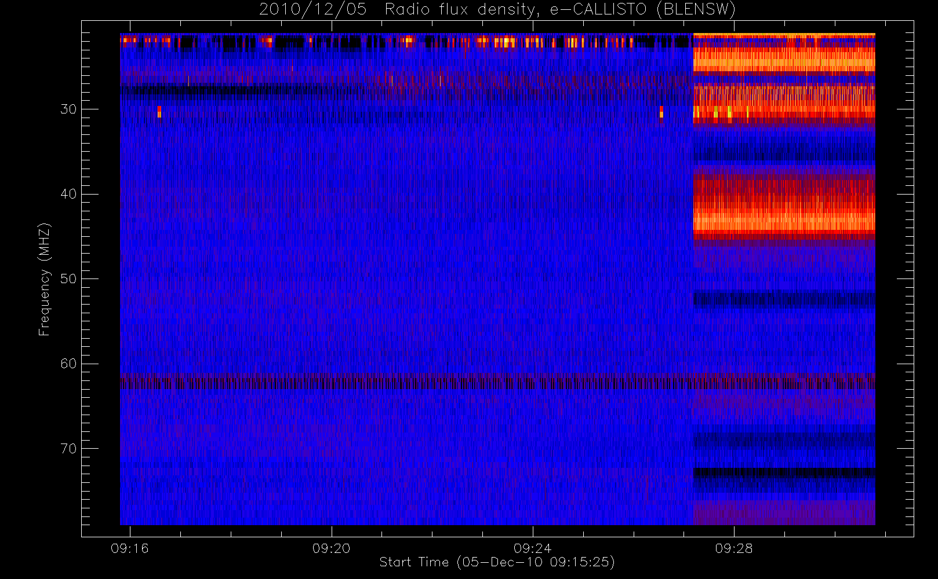Click the 40 MHz frequency tick label
This screenshot has height=579, width=938.
68,194
